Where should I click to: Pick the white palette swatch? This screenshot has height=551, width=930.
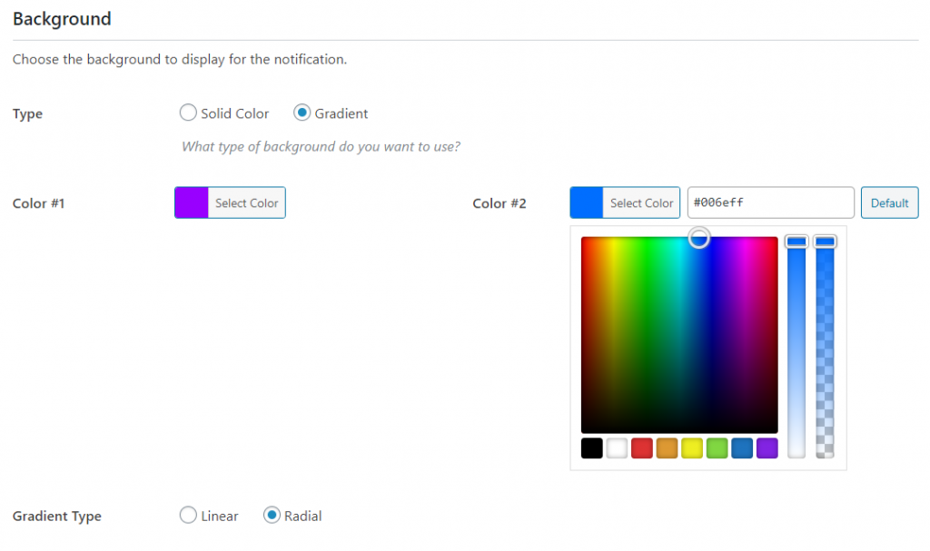617,448
